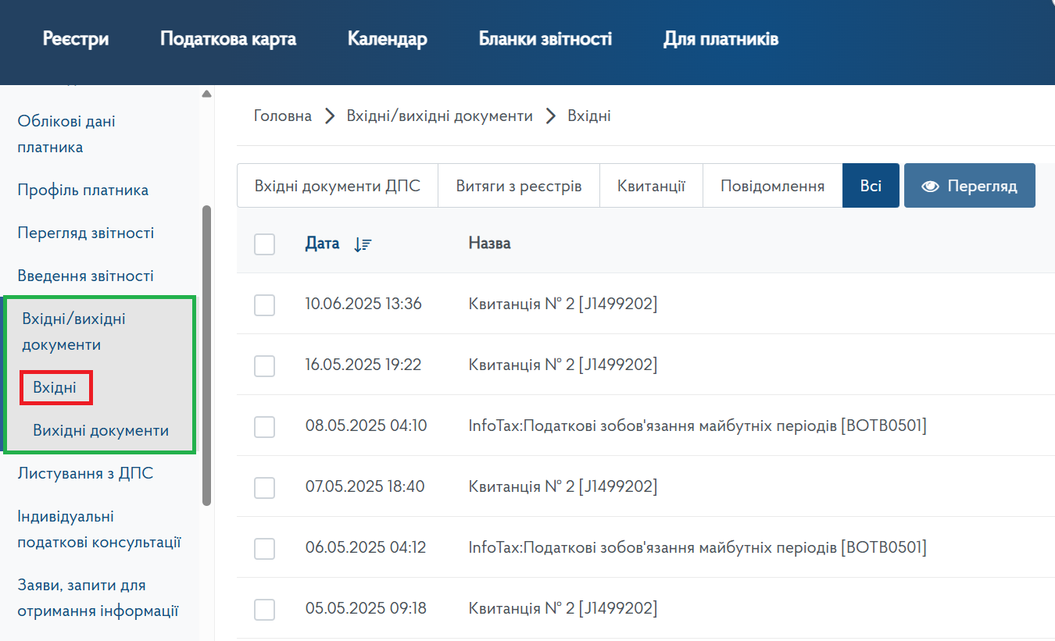The height and width of the screenshot is (641, 1055).
Task: Select checkbox for 08.05.2025 04:10 document
Action: (x=265, y=427)
